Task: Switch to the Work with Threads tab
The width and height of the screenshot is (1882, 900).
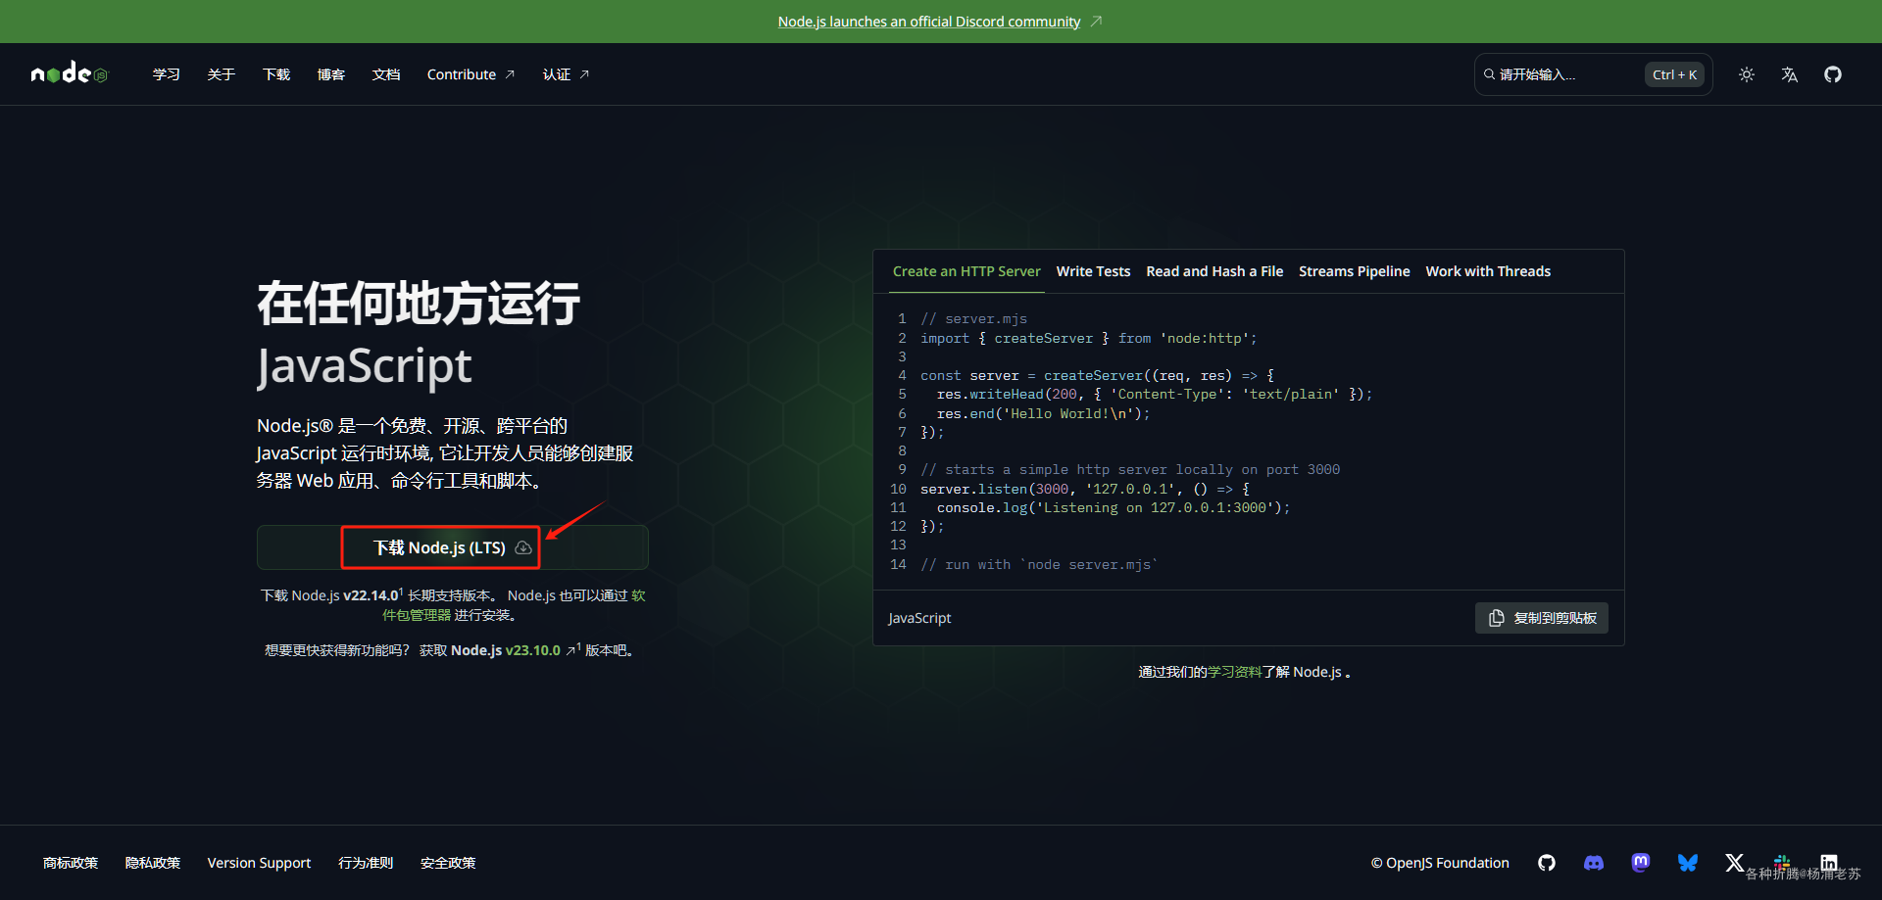Action: (x=1488, y=271)
